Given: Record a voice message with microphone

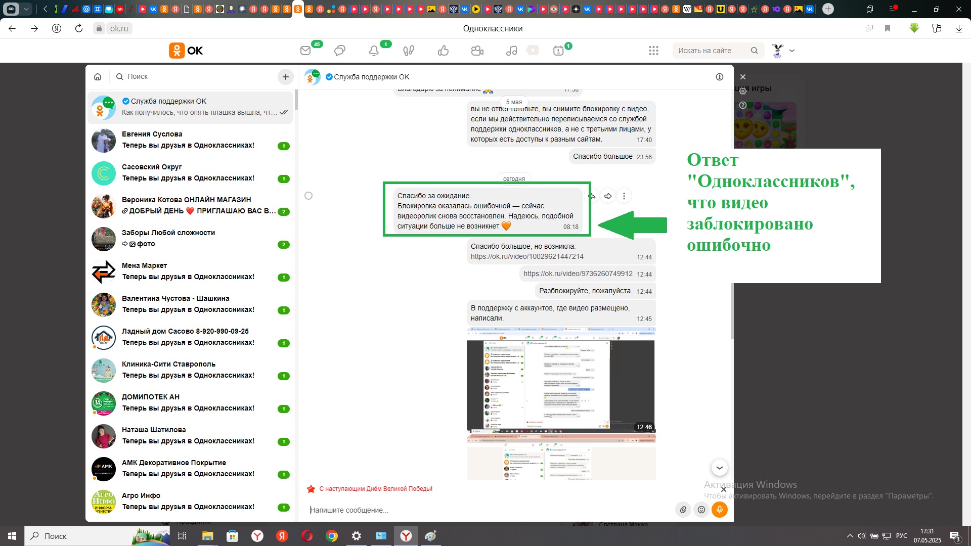Looking at the screenshot, I should (720, 510).
